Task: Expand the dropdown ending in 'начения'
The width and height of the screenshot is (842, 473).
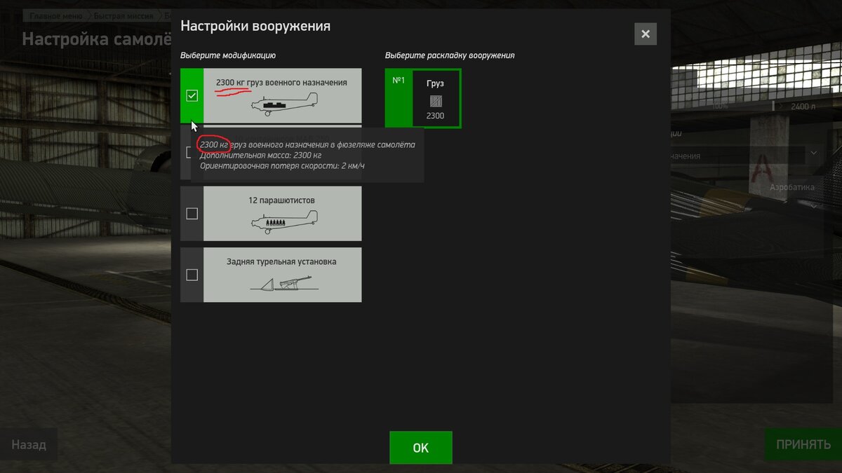Action: click(813, 153)
